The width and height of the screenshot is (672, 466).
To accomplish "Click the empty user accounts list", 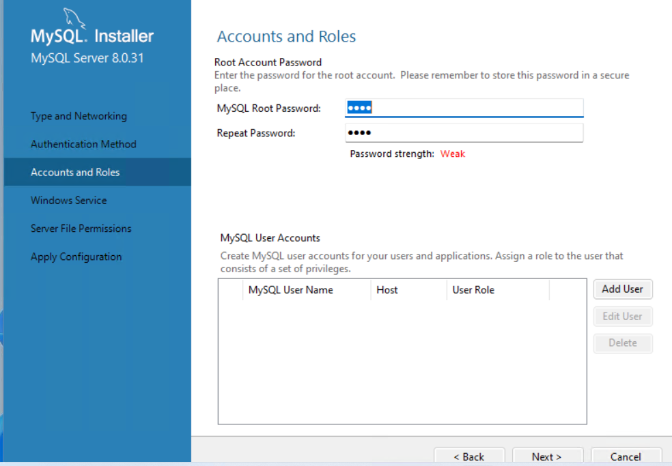I will point(402,362).
